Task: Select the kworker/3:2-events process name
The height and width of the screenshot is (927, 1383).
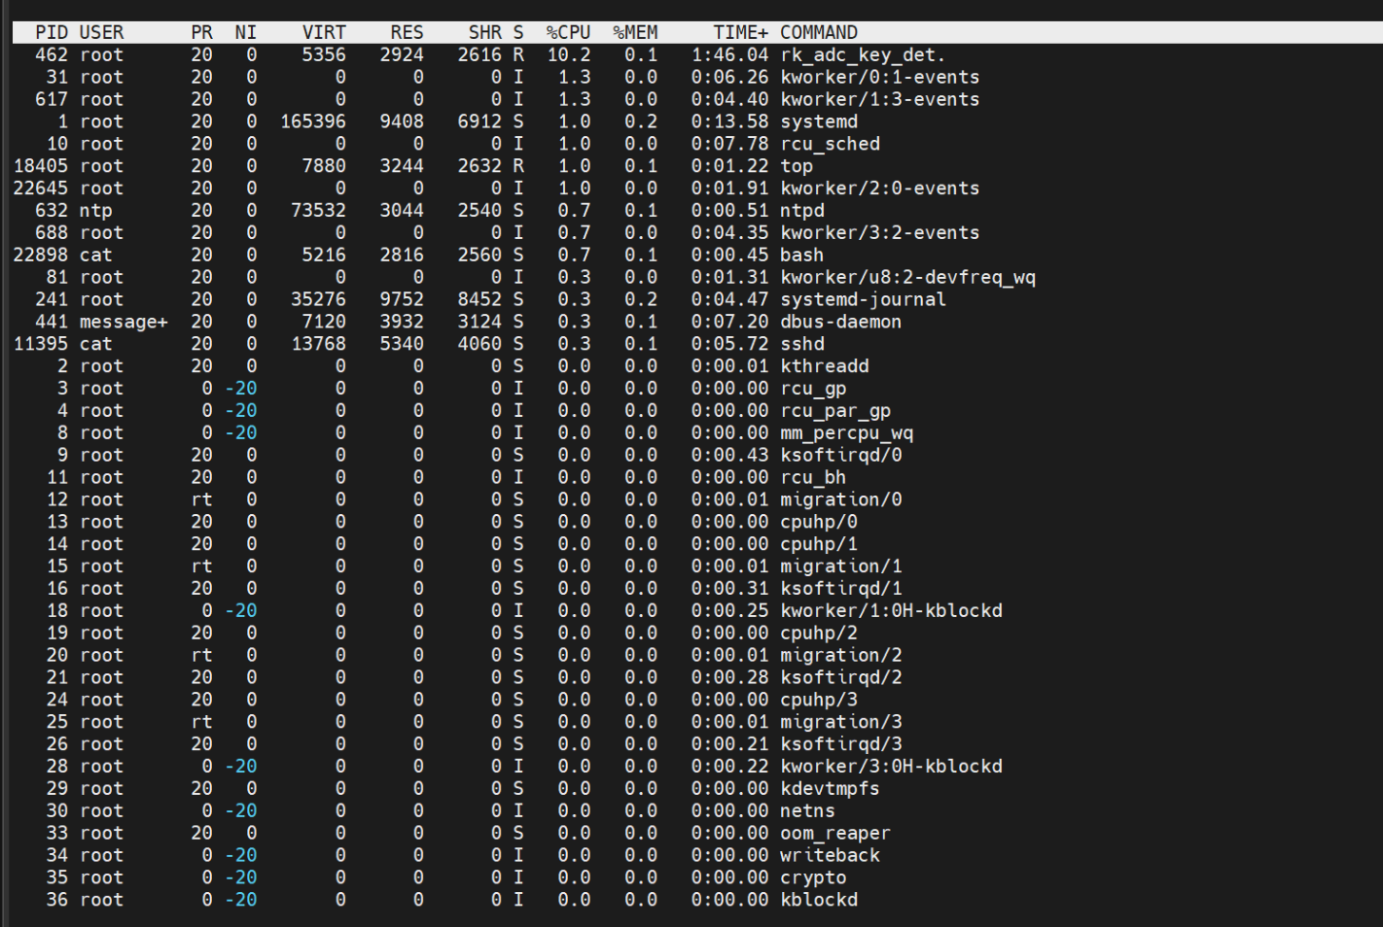Action: [880, 233]
